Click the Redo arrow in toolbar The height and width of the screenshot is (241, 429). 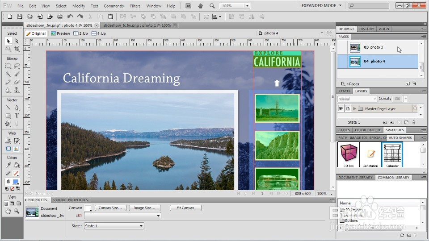pyautogui.click(x=80, y=17)
